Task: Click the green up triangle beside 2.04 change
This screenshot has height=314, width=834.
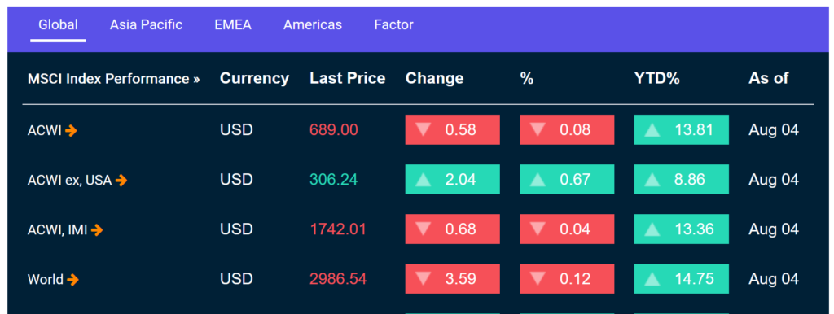Action: coord(424,180)
